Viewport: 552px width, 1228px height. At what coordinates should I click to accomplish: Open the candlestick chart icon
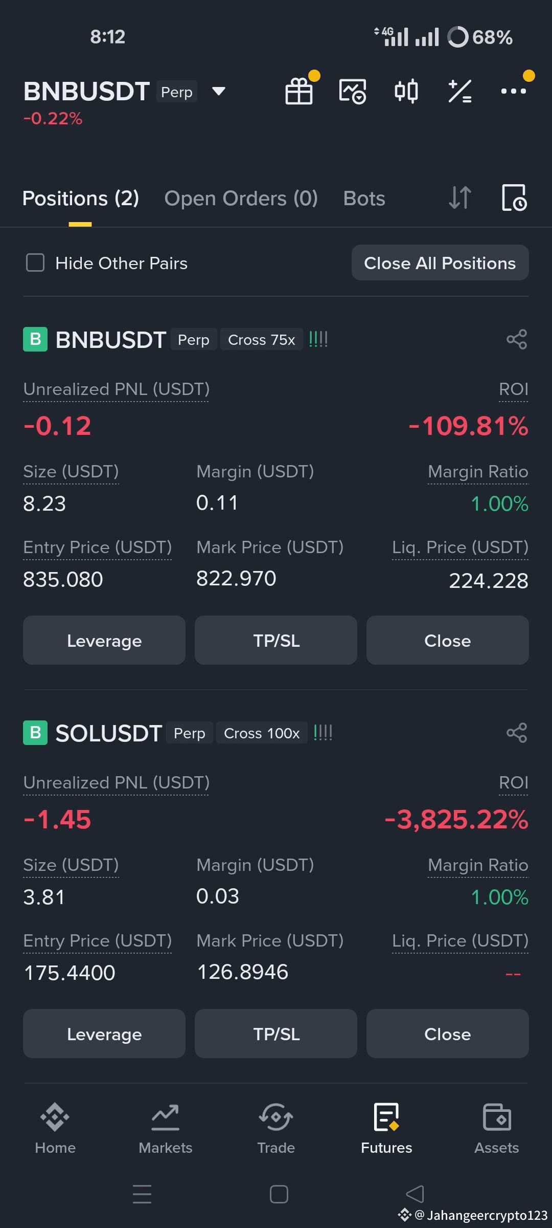coord(406,92)
